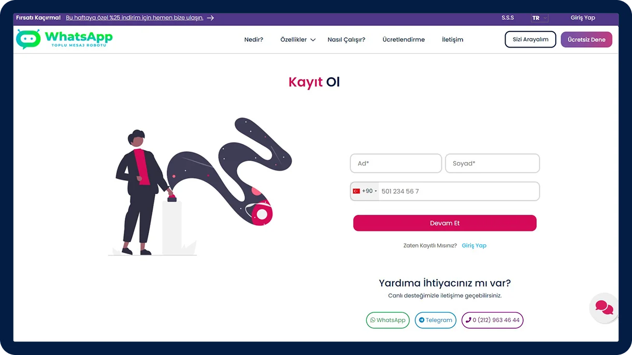Open live chat bubble in bottom corner

point(603,307)
